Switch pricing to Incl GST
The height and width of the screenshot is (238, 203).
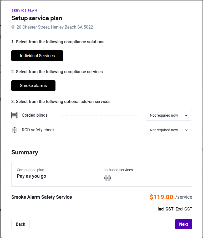click(x=165, y=209)
